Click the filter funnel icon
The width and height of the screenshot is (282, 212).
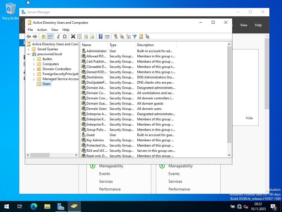pyautogui.click(x=134, y=37)
